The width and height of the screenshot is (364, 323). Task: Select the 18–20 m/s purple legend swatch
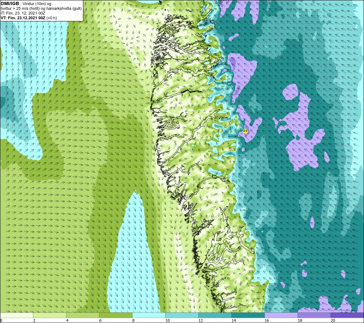click(x=314, y=315)
